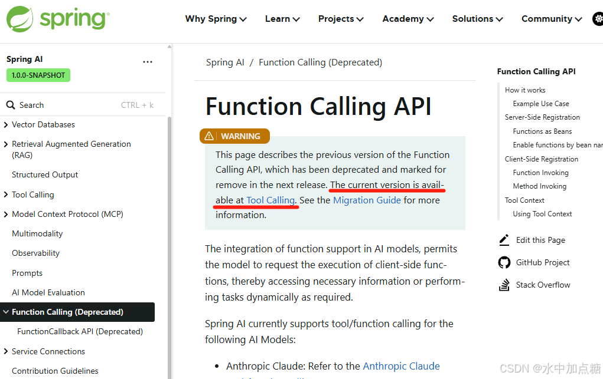Open the Why Spring menu
Viewport: 603px width, 379px height.
[216, 19]
